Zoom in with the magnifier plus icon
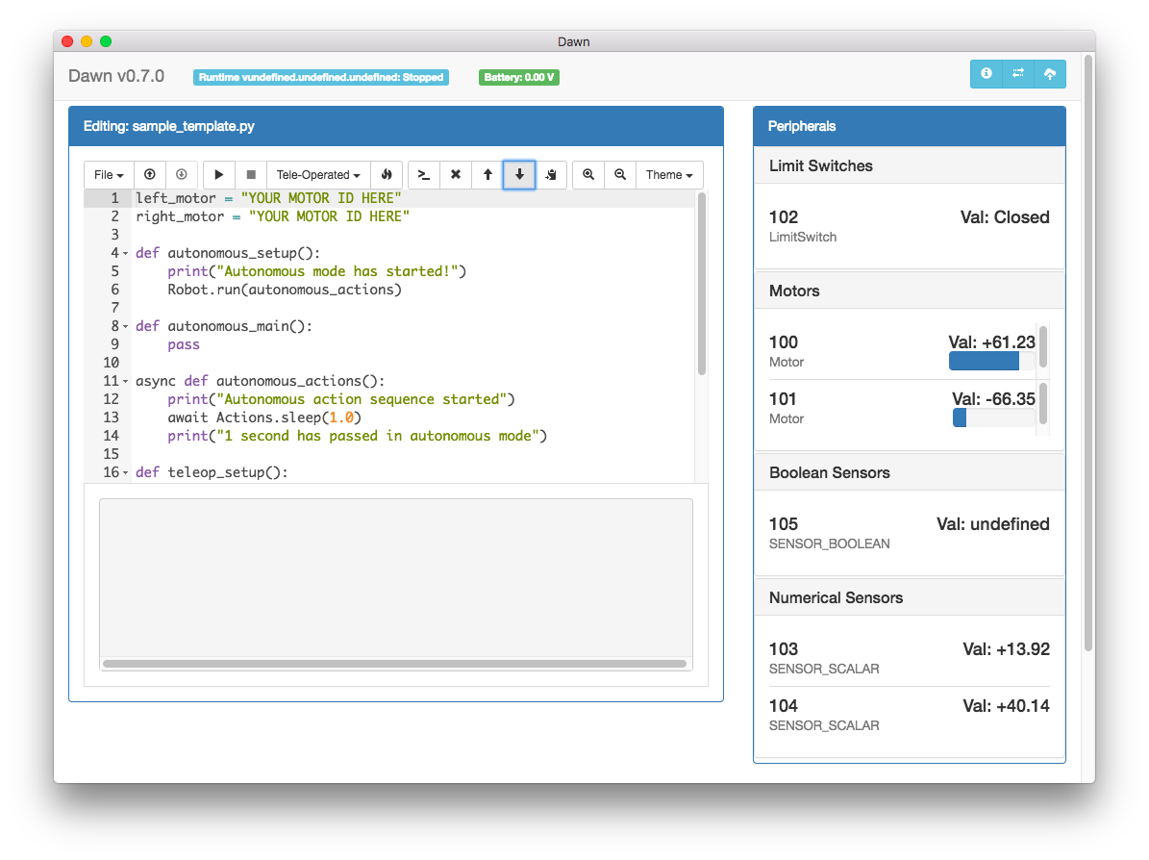This screenshot has width=1149, height=860. (x=588, y=175)
